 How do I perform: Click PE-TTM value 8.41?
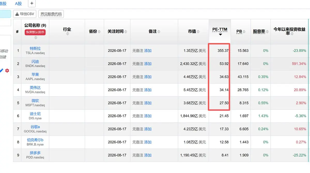tap(225, 155)
